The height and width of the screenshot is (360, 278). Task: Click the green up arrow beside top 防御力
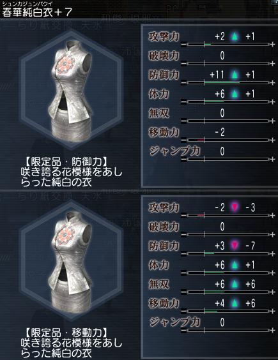click(235, 75)
